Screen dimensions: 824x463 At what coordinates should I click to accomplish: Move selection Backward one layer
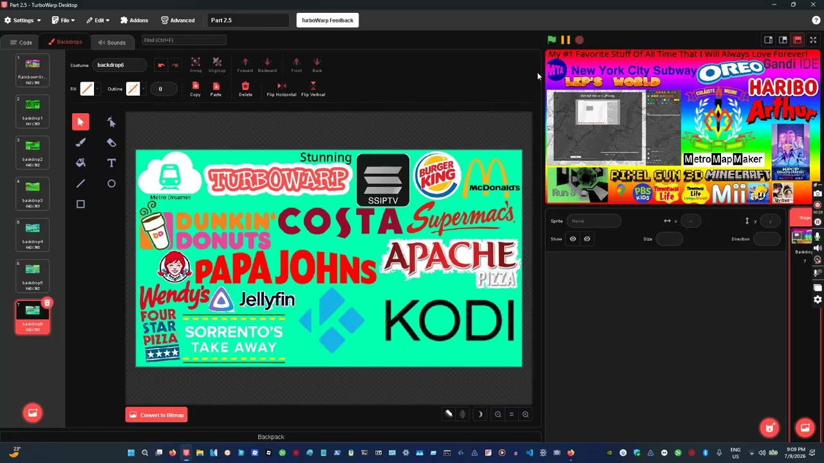[x=267, y=64]
